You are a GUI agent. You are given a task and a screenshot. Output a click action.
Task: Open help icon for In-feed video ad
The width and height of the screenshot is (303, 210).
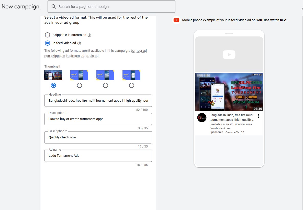(x=79, y=43)
